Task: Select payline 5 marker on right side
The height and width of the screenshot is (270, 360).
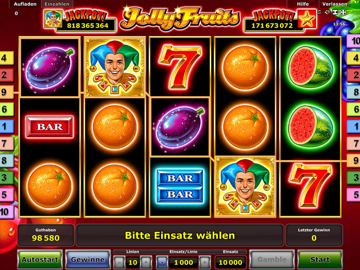Action: click(x=354, y=195)
